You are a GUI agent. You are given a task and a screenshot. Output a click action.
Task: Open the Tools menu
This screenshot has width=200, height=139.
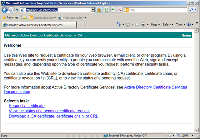pyautogui.click(x=181, y=24)
